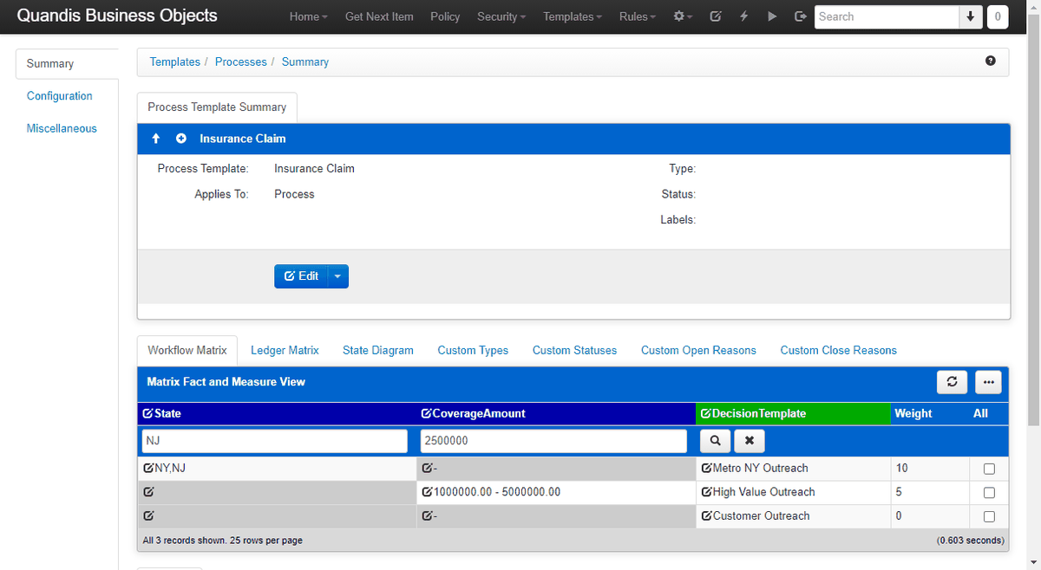The width and height of the screenshot is (1041, 570).
Task: Open the Security dropdown menu
Action: 501,16
